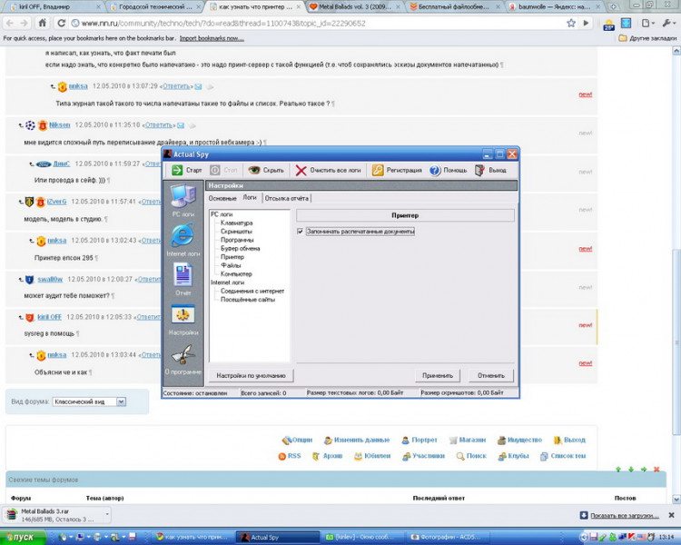681x545 pixels.
Task: Click Настройки по умолчанию button
Action: click(251, 375)
